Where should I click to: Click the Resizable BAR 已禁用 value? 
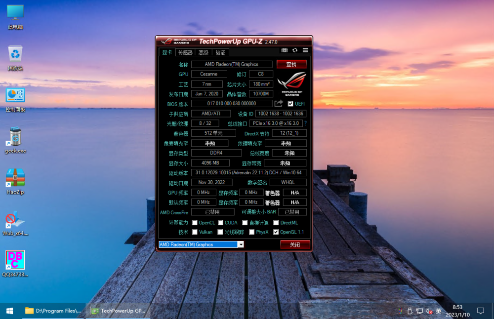pos(292,212)
